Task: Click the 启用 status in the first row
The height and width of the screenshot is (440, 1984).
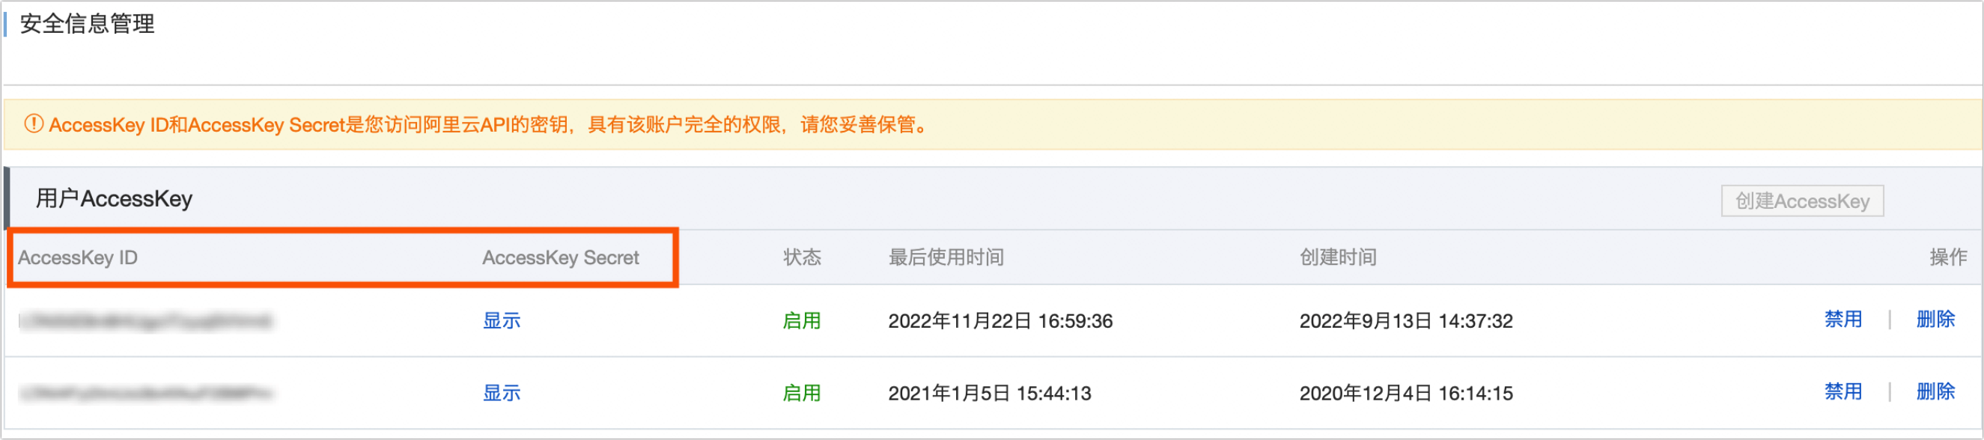Action: click(x=801, y=321)
